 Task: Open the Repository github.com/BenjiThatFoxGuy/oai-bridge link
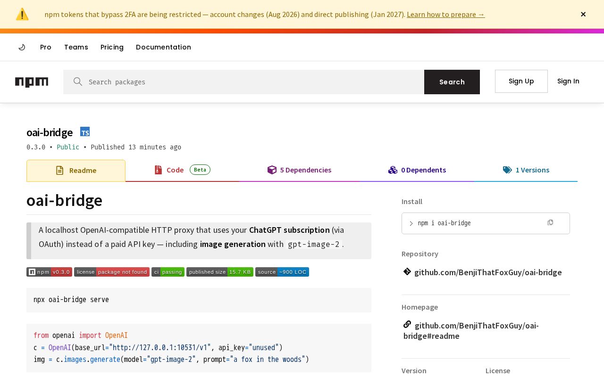pos(488,272)
